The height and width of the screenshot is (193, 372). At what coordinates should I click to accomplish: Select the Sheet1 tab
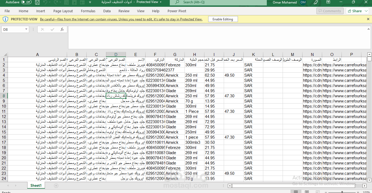click(36, 185)
